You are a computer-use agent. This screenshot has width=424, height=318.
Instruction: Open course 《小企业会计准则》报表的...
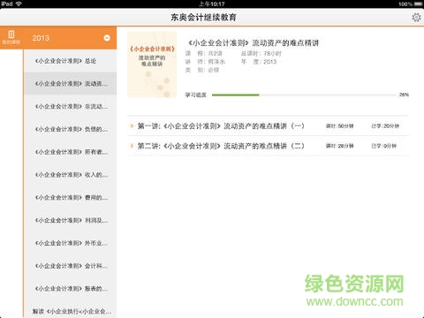(x=71, y=289)
